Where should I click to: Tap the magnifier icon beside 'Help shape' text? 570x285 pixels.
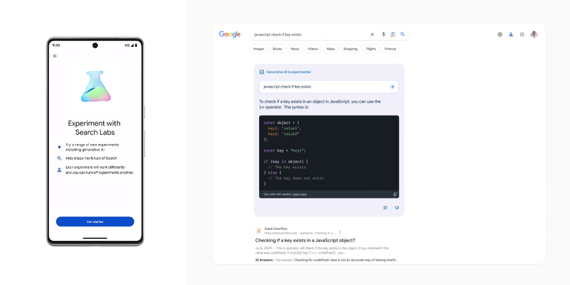tap(59, 158)
